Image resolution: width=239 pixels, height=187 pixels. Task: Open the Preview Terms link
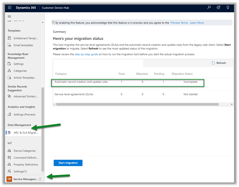pyautogui.click(x=179, y=23)
